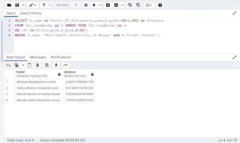Delete selected rows with trash icon
This screenshot has width=240, height=143.
[37, 65]
